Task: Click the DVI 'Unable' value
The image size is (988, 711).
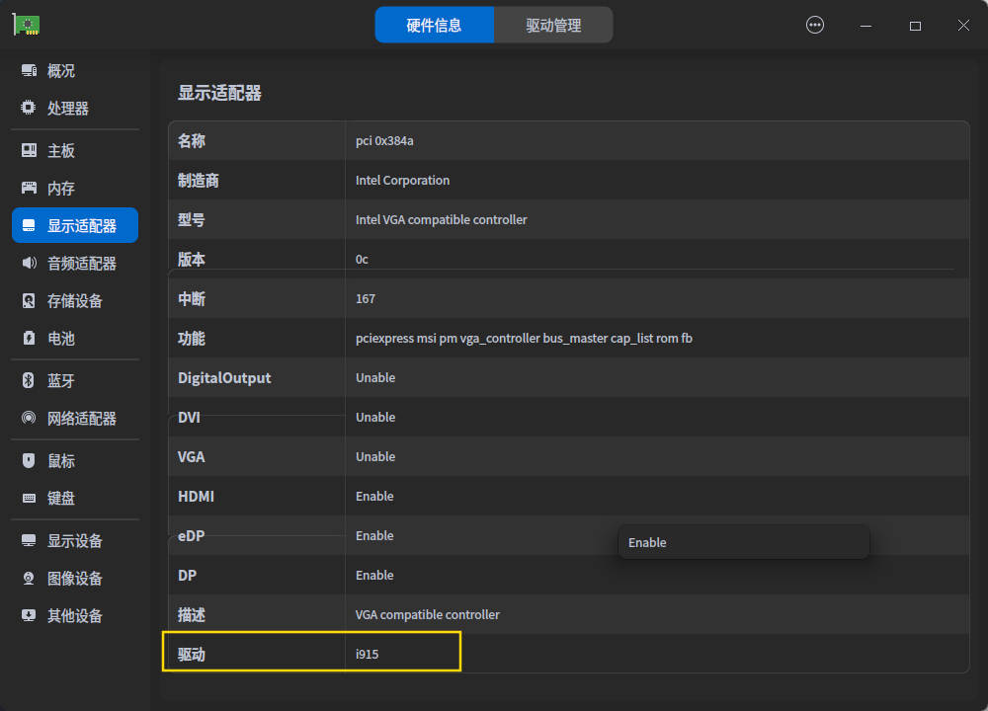Action: pyautogui.click(x=375, y=417)
